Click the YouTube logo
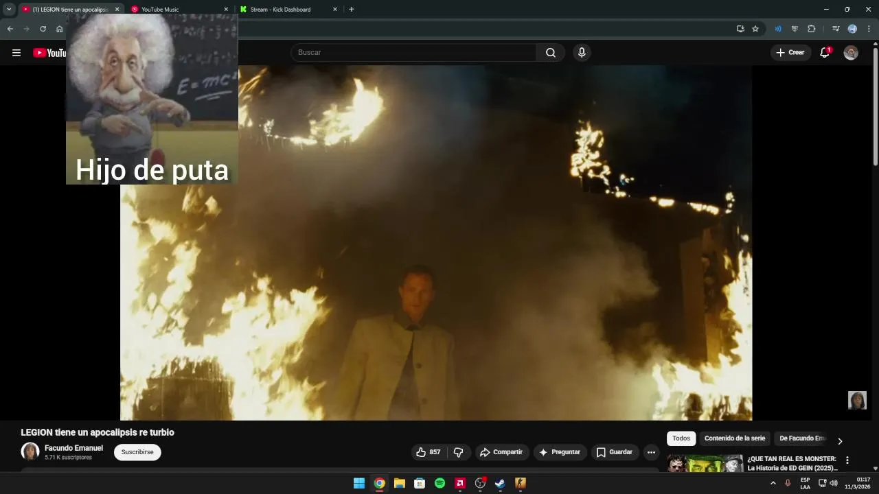879x494 pixels. pyautogui.click(x=49, y=53)
